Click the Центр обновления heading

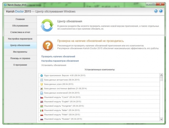(70, 21)
